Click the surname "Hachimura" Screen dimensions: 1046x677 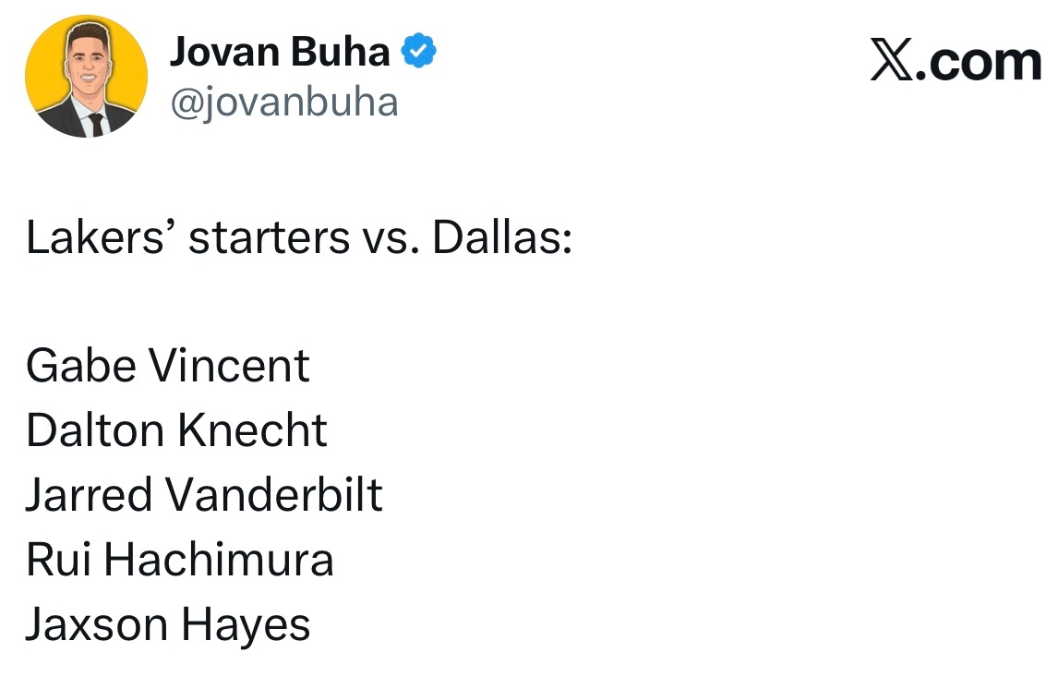tap(218, 560)
